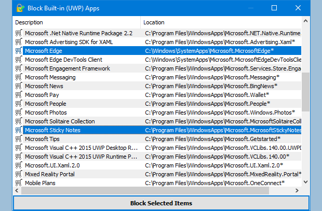Click Microsoft.Windows.Photos* location path
The width and height of the screenshot is (322, 211).
pyautogui.click(x=220, y=112)
